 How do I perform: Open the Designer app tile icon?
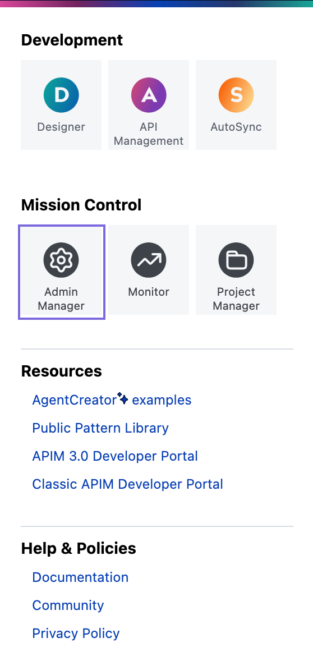pos(61,95)
